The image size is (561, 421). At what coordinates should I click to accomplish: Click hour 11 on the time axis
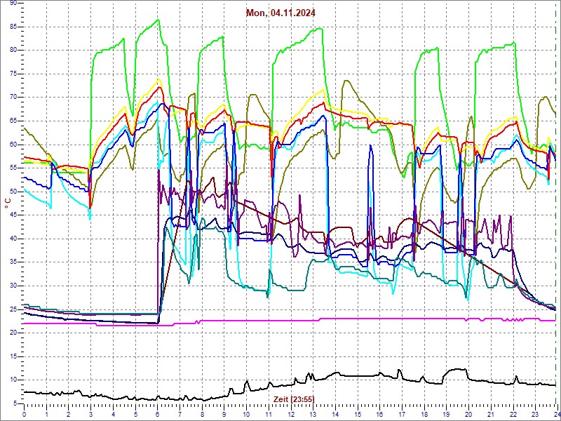pos(269,414)
